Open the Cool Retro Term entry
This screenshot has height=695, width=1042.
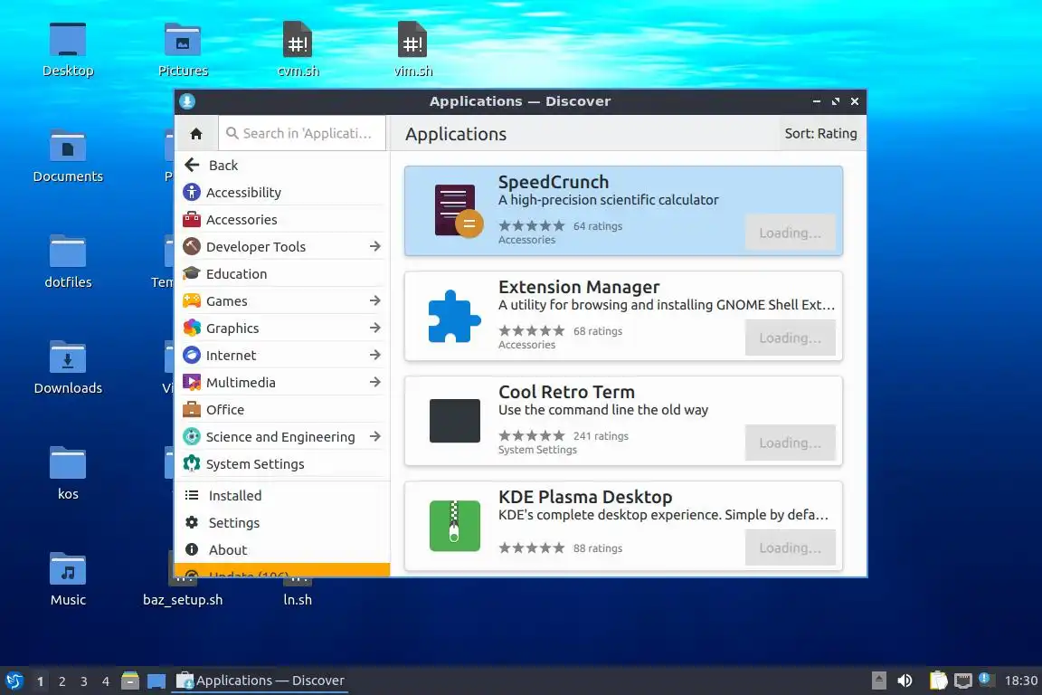[x=623, y=421]
